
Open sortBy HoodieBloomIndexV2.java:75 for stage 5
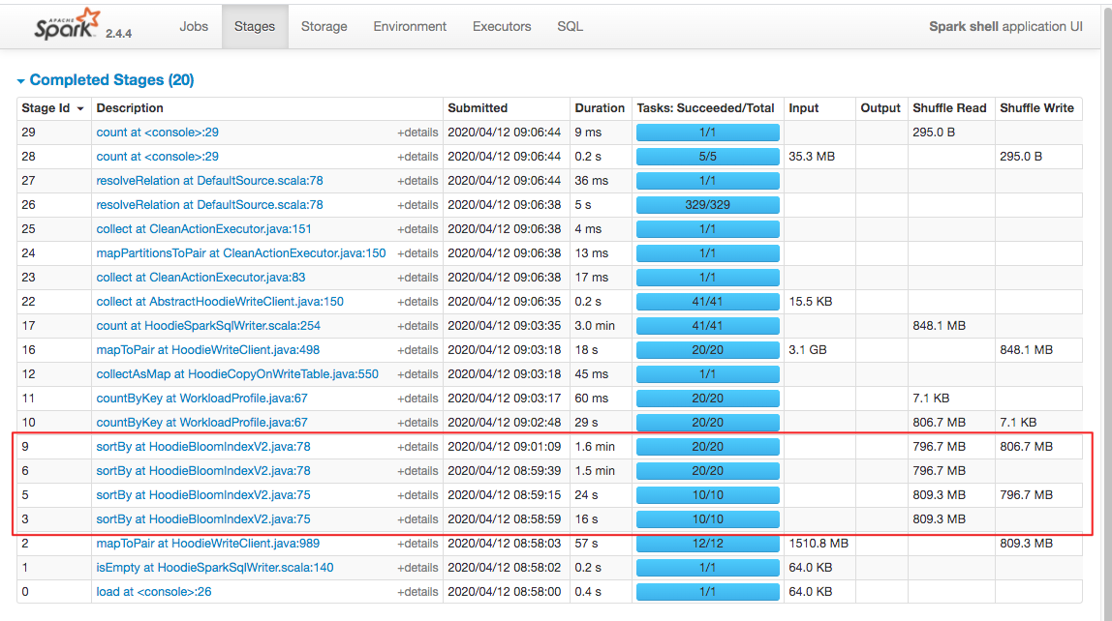[x=202, y=495]
